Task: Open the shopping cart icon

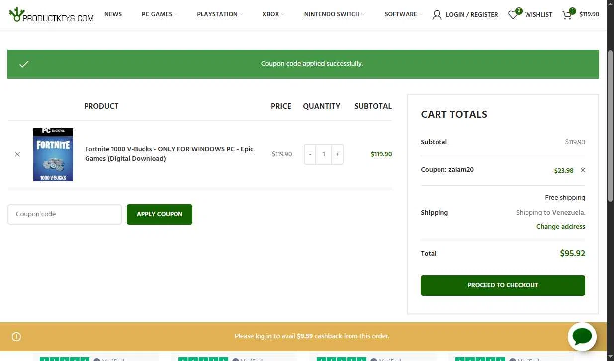Action: (567, 15)
